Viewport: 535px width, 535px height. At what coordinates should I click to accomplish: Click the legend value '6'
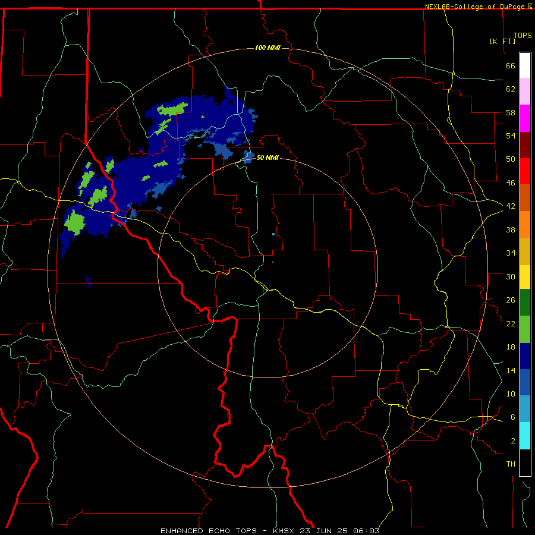[513, 417]
